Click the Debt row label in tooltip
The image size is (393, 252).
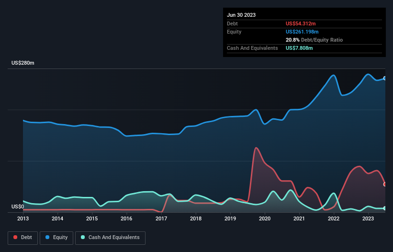point(232,23)
